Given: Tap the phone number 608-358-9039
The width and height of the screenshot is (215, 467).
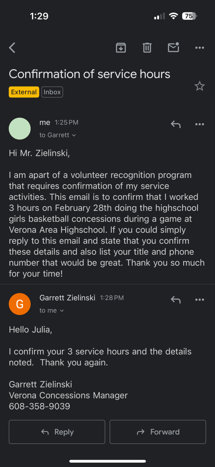Looking at the screenshot, I should click(39, 406).
